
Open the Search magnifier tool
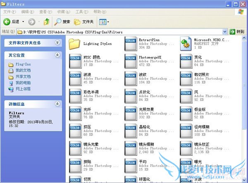coord(58,22)
